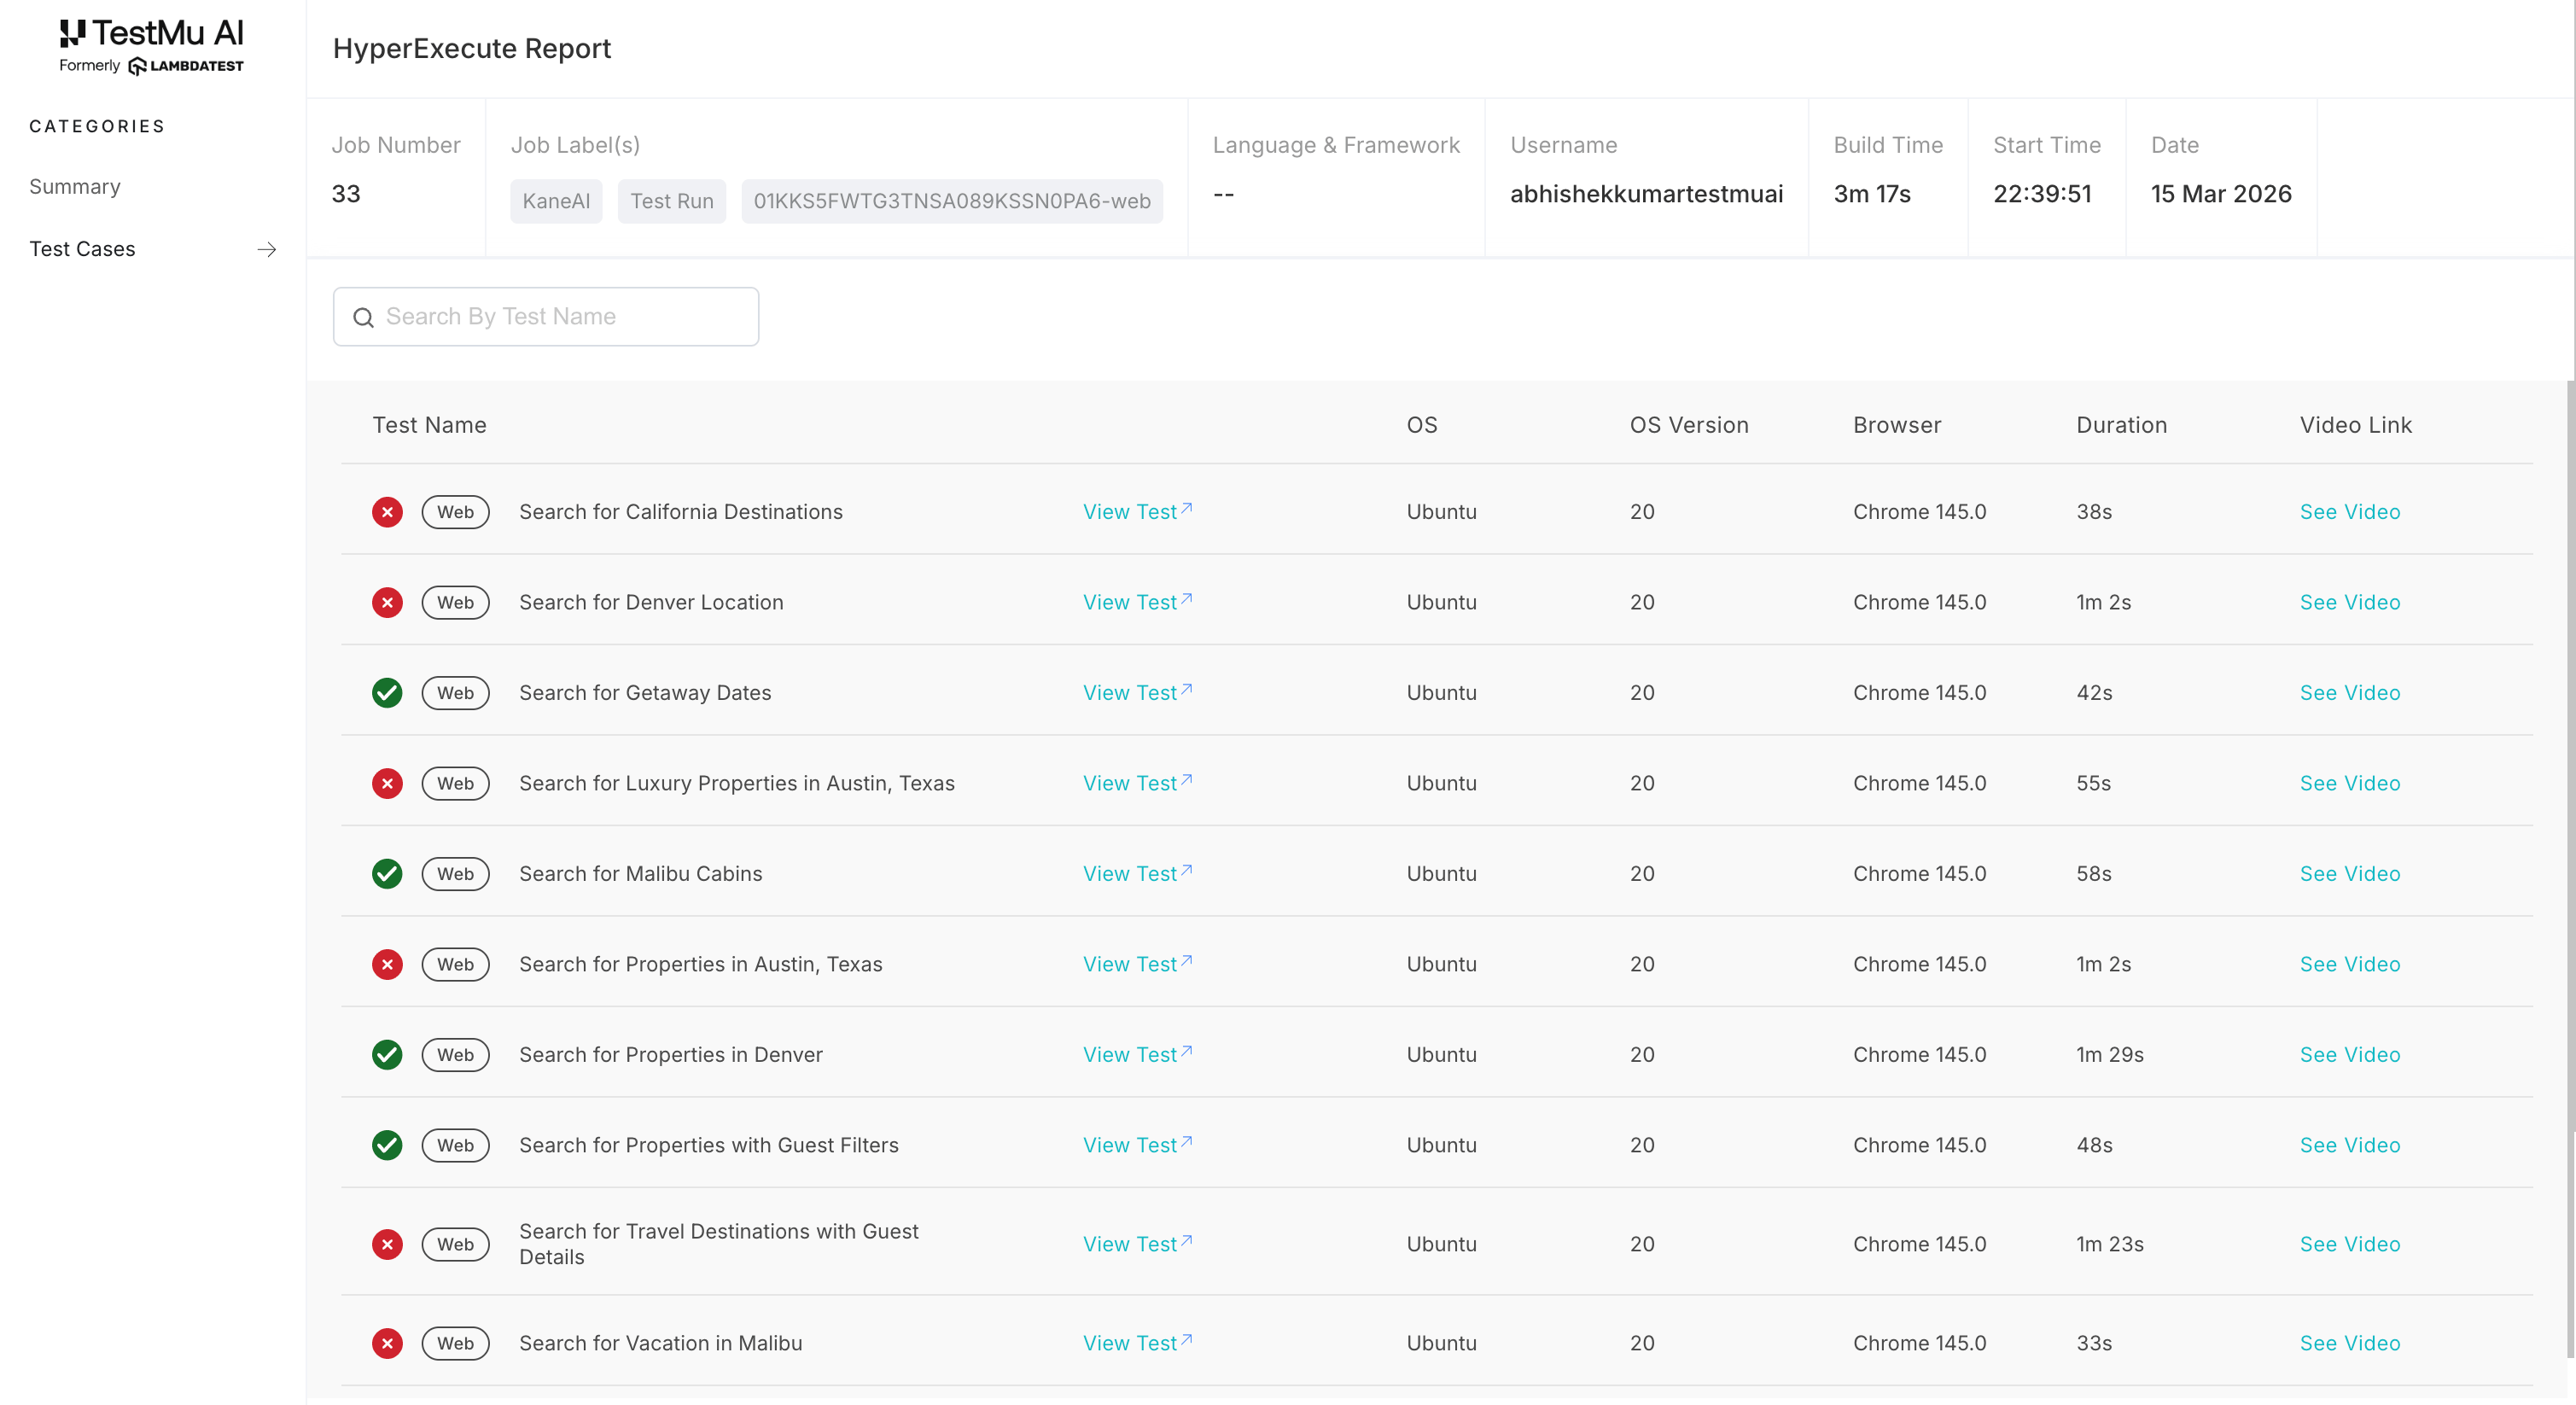
Task: Click the TestMu AI logo
Action: [150, 32]
